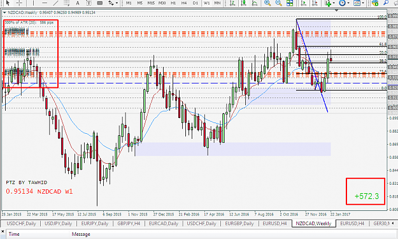Switch chart to H1 timeframe

pyautogui.click(x=173, y=3)
